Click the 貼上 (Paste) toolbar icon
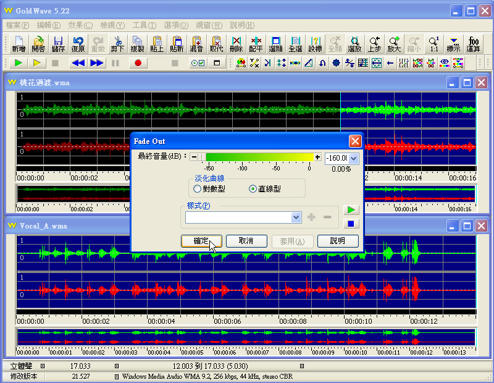 (157, 44)
